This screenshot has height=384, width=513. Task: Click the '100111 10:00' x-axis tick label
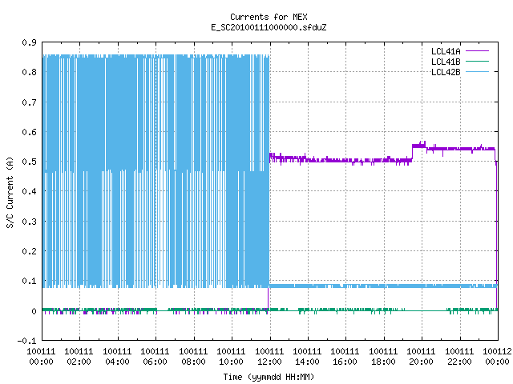click(231, 357)
